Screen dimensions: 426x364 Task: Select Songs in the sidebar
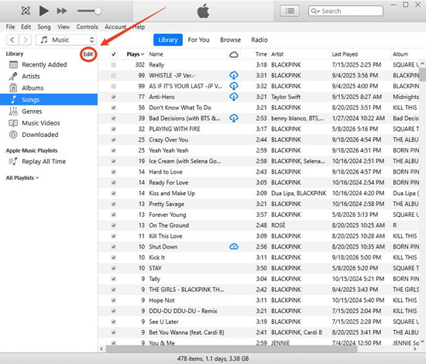tap(49, 99)
